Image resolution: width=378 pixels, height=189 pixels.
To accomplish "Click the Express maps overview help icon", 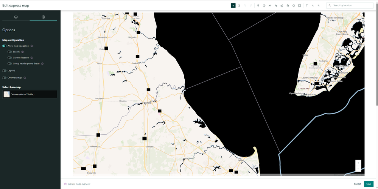I will click(x=65, y=184).
